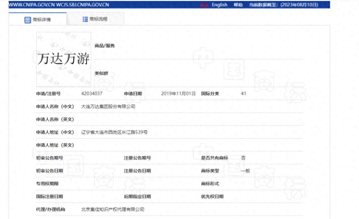Image resolution: width=359 pixels, height=219 pixels.
Task: Click the agency 北京集佳知识产权代理有限公司
Action: pos(113,209)
